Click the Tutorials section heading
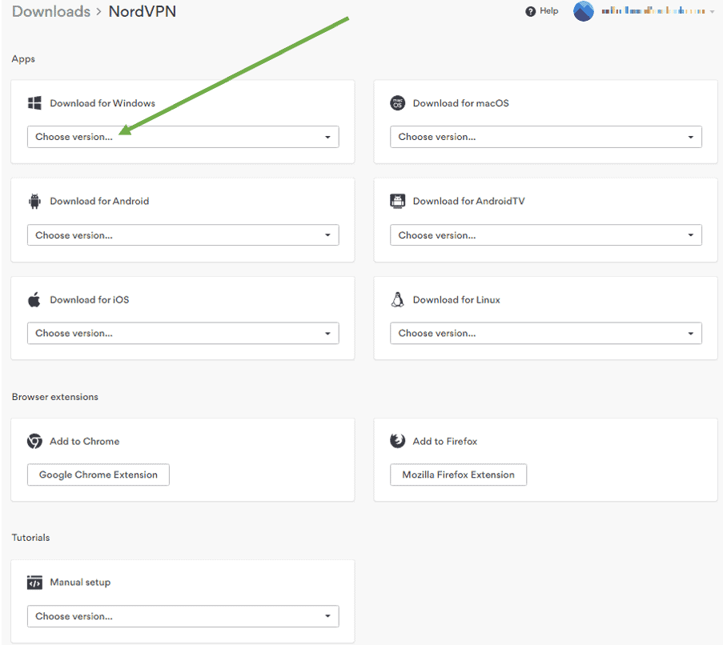This screenshot has height=645, width=723. [30, 538]
